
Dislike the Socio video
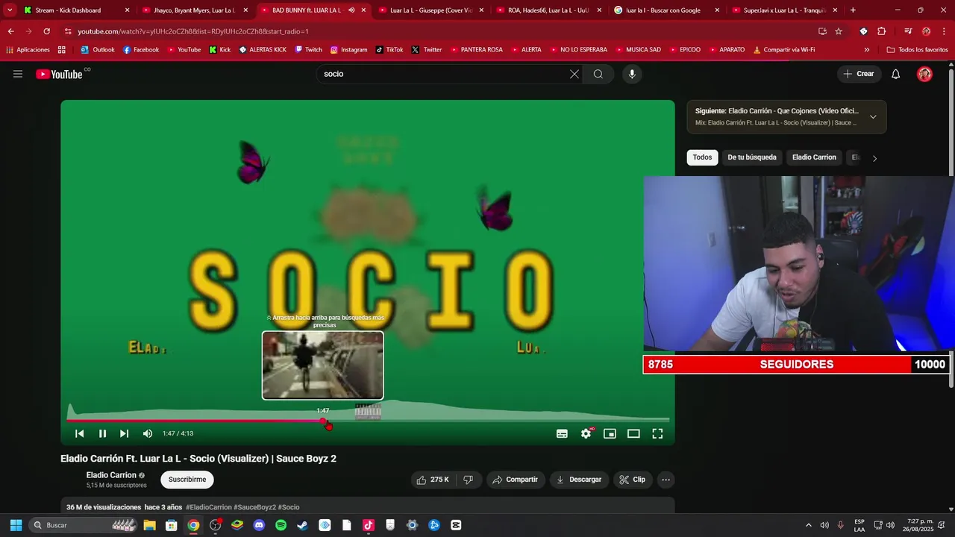point(469,480)
